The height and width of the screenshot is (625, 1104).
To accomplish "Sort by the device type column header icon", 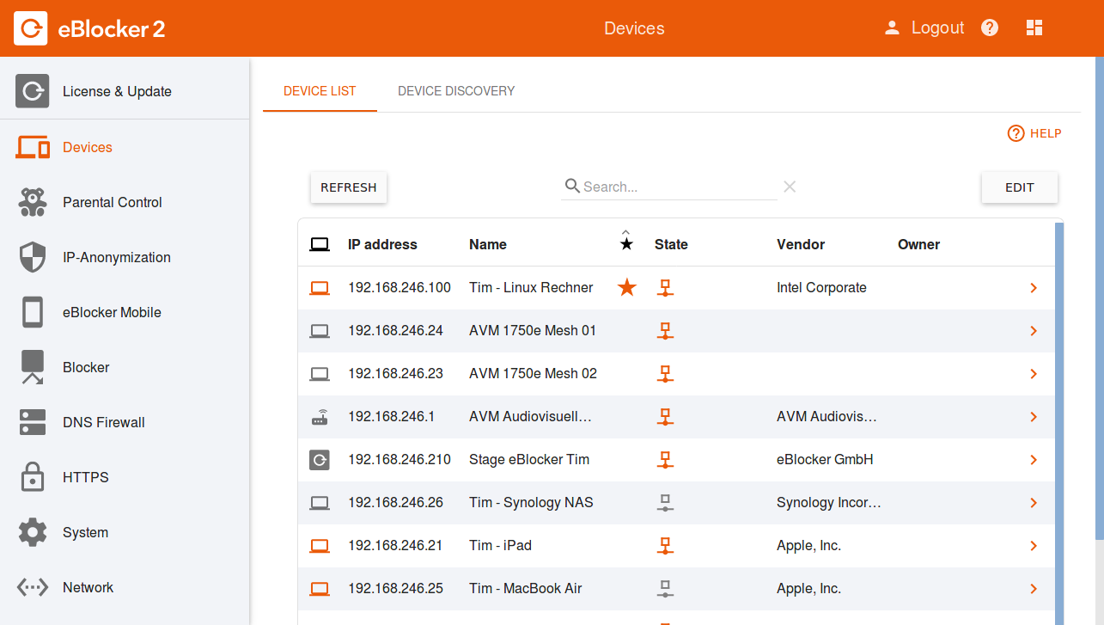I will [320, 245].
